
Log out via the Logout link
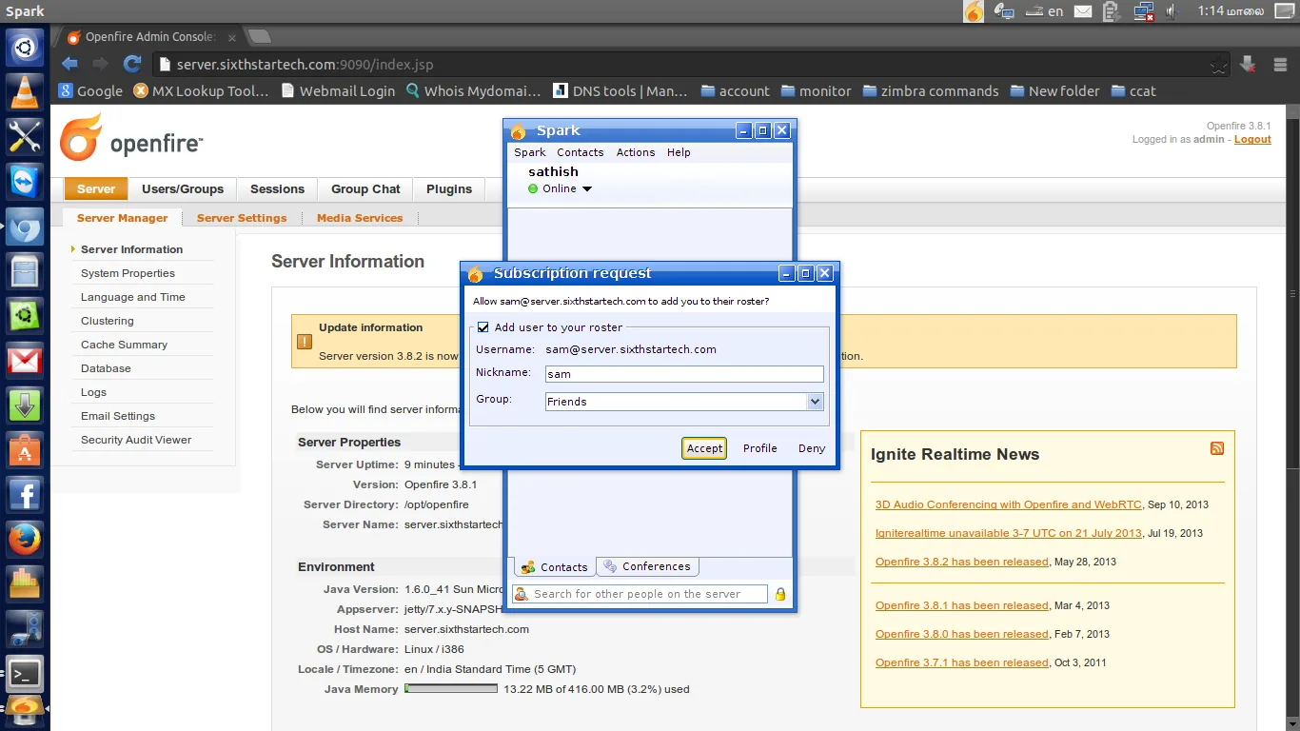click(1252, 139)
